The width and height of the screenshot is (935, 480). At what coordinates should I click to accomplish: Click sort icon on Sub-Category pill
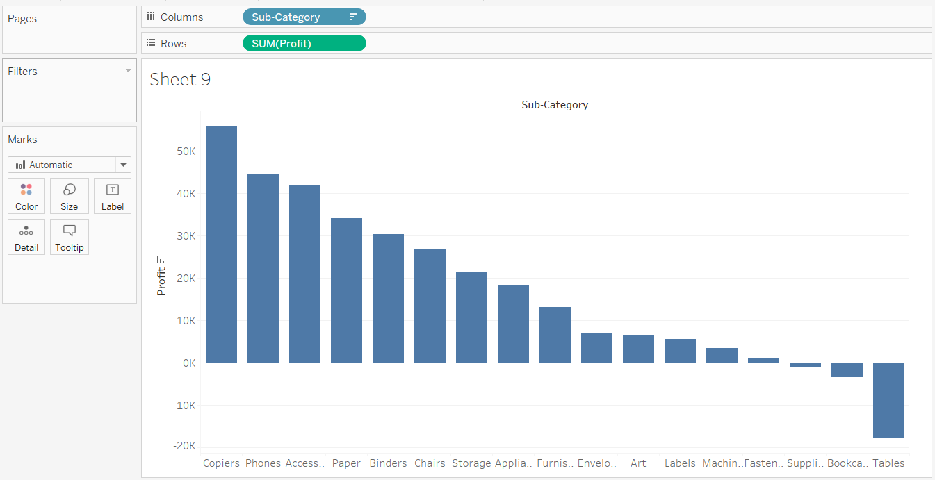point(352,17)
